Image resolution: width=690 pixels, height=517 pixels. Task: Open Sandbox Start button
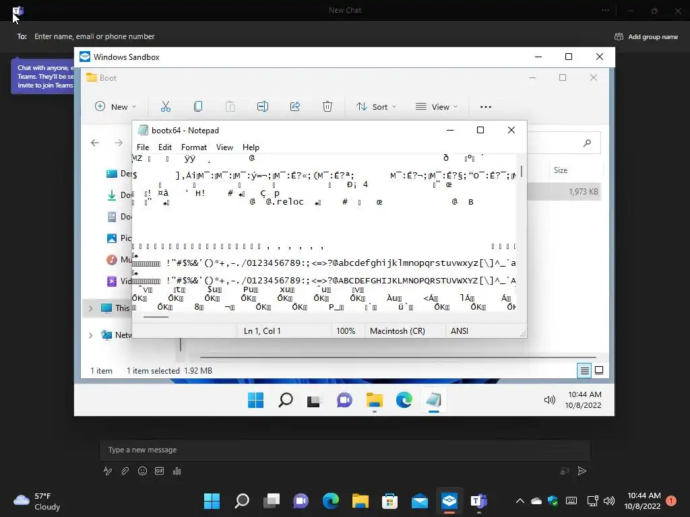click(255, 400)
